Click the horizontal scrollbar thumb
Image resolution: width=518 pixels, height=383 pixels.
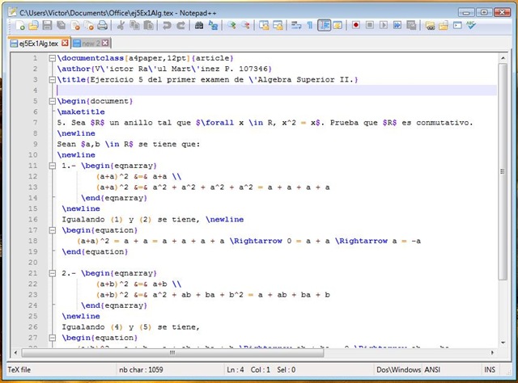(172, 352)
